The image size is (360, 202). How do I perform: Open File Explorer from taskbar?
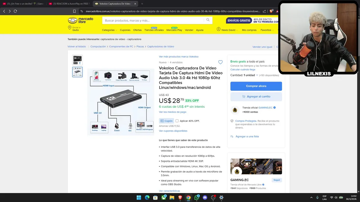172,198
